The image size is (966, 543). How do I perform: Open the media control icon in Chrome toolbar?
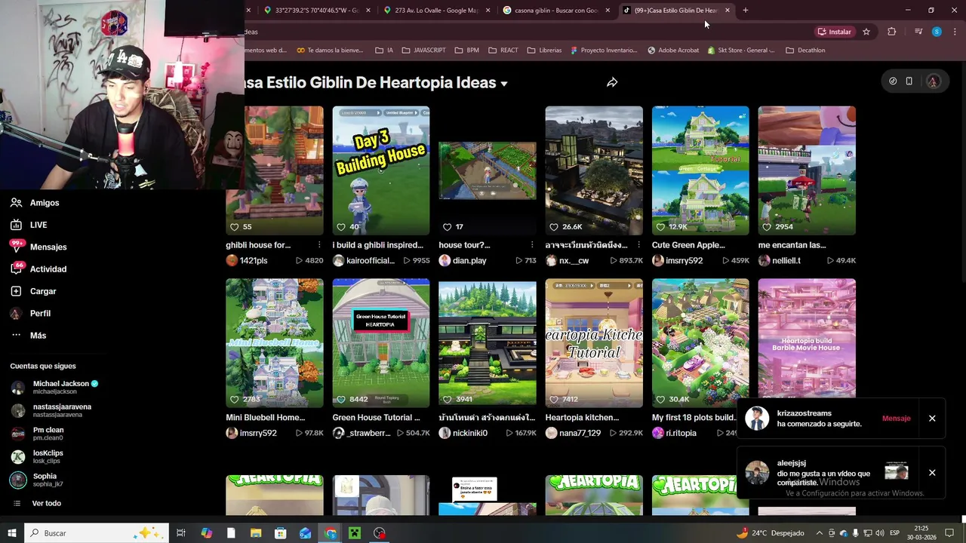coord(918,32)
